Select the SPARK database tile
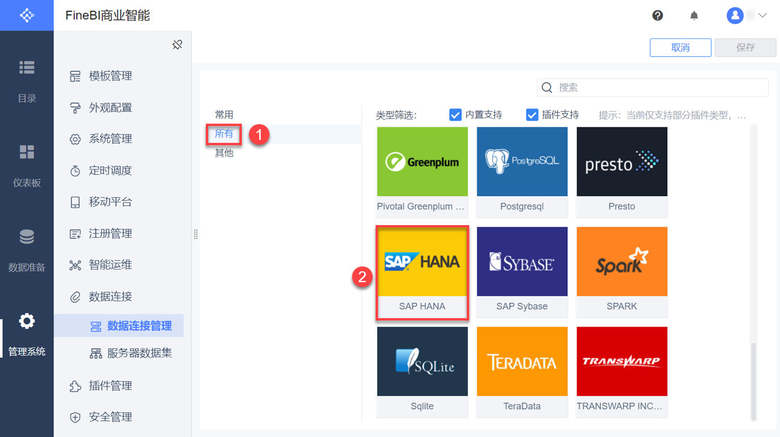Screen dimensions: 780x437 coord(622,272)
